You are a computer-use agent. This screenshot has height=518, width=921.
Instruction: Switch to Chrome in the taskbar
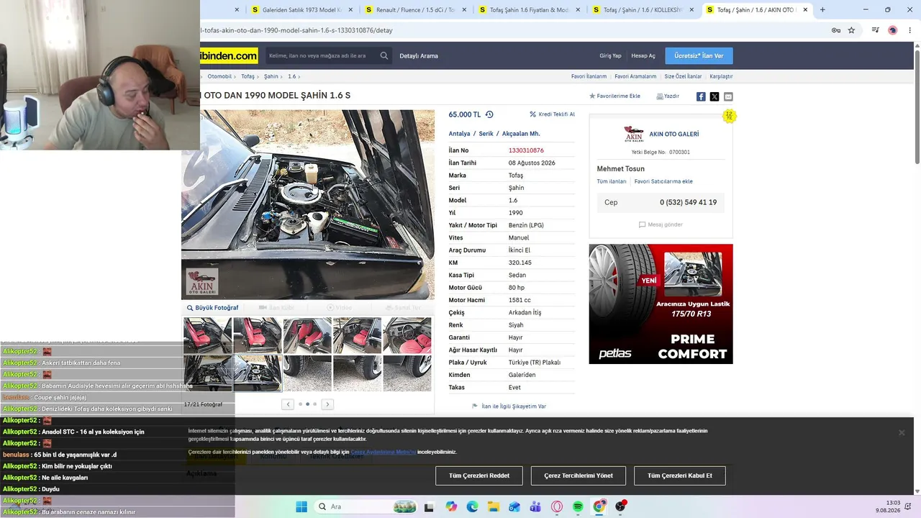599,506
